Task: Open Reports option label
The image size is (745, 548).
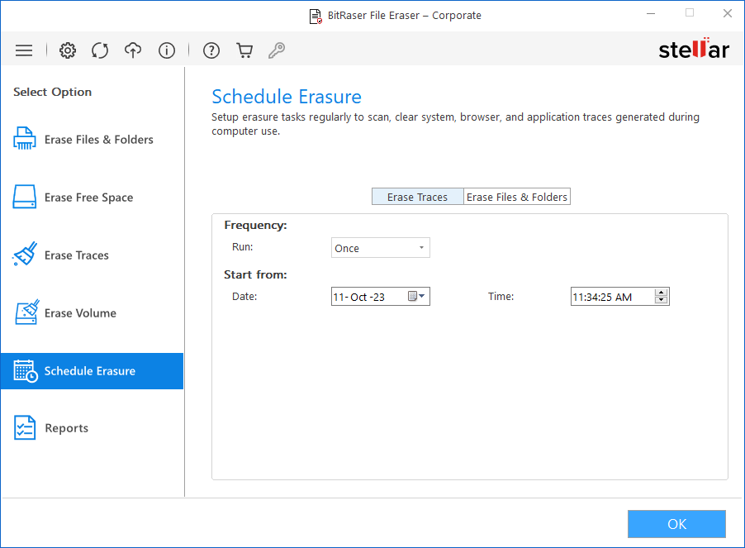Action: coord(67,428)
